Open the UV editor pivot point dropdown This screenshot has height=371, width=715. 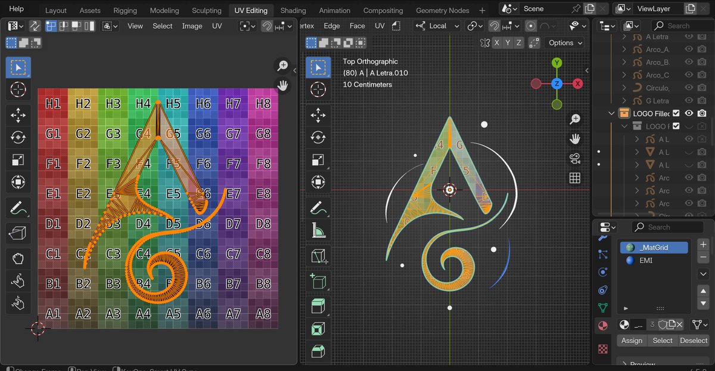[x=248, y=26]
